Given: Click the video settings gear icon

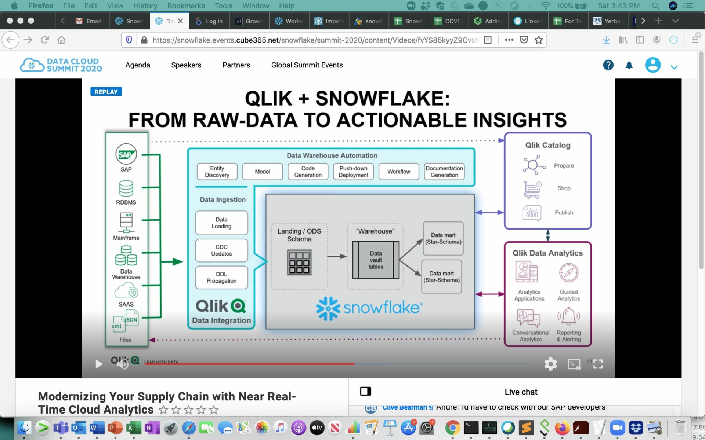Looking at the screenshot, I should click(x=550, y=363).
